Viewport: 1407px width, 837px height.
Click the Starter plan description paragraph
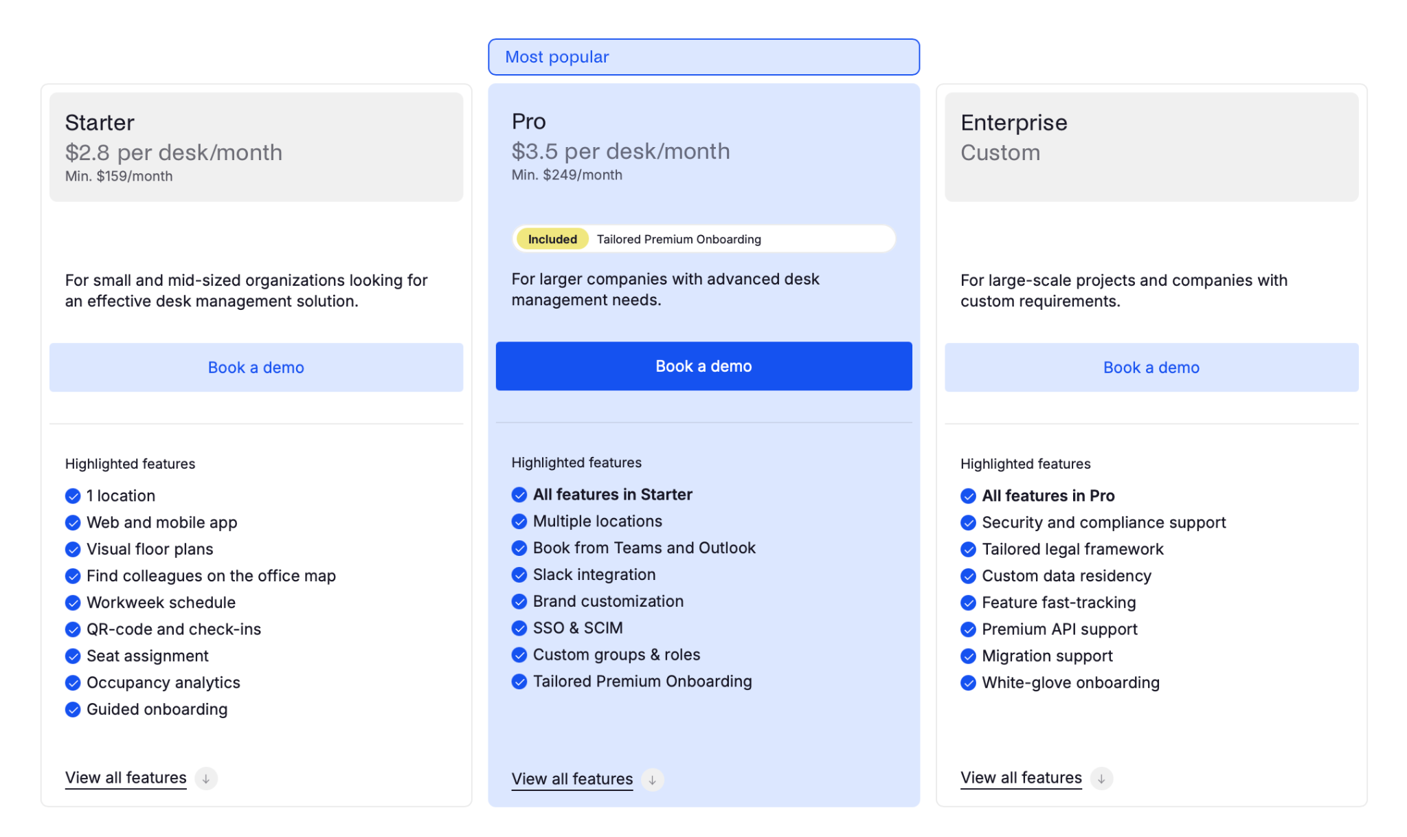(246, 291)
